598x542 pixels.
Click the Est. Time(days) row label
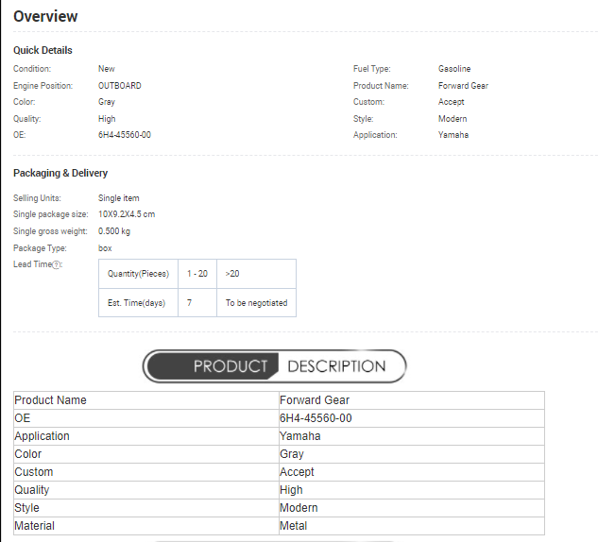[138, 303]
